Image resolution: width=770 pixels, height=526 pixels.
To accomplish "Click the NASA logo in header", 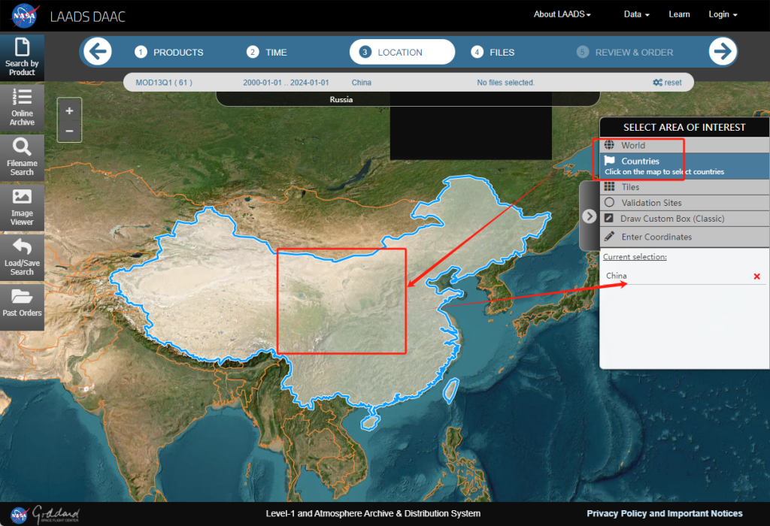I will [x=25, y=16].
